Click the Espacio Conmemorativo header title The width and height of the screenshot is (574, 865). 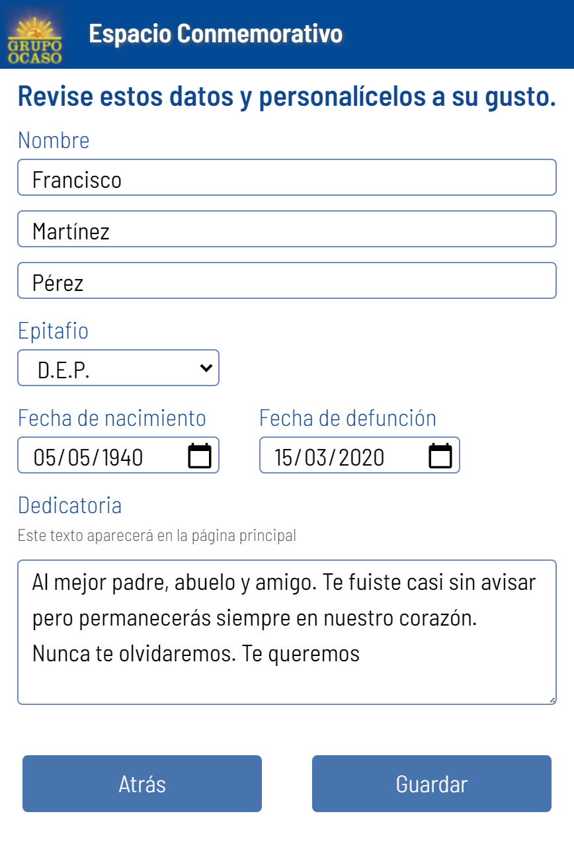click(216, 34)
